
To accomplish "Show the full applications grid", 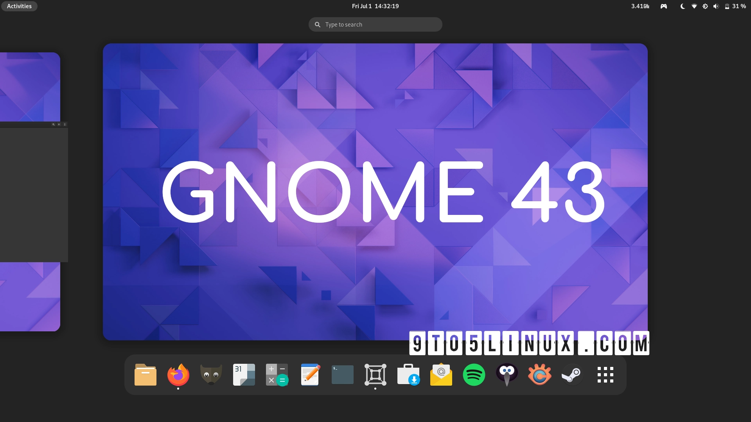I will pos(605,374).
